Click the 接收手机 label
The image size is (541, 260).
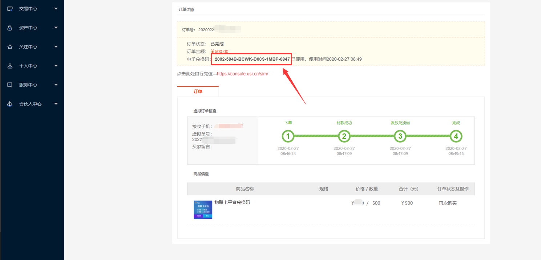[202, 126]
